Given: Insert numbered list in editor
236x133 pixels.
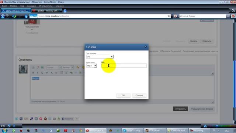Looking at the screenshot, I should 66,73.
